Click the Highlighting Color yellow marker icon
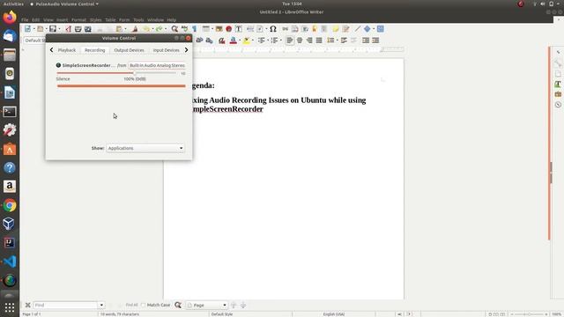The width and height of the screenshot is (564, 317). [246, 41]
